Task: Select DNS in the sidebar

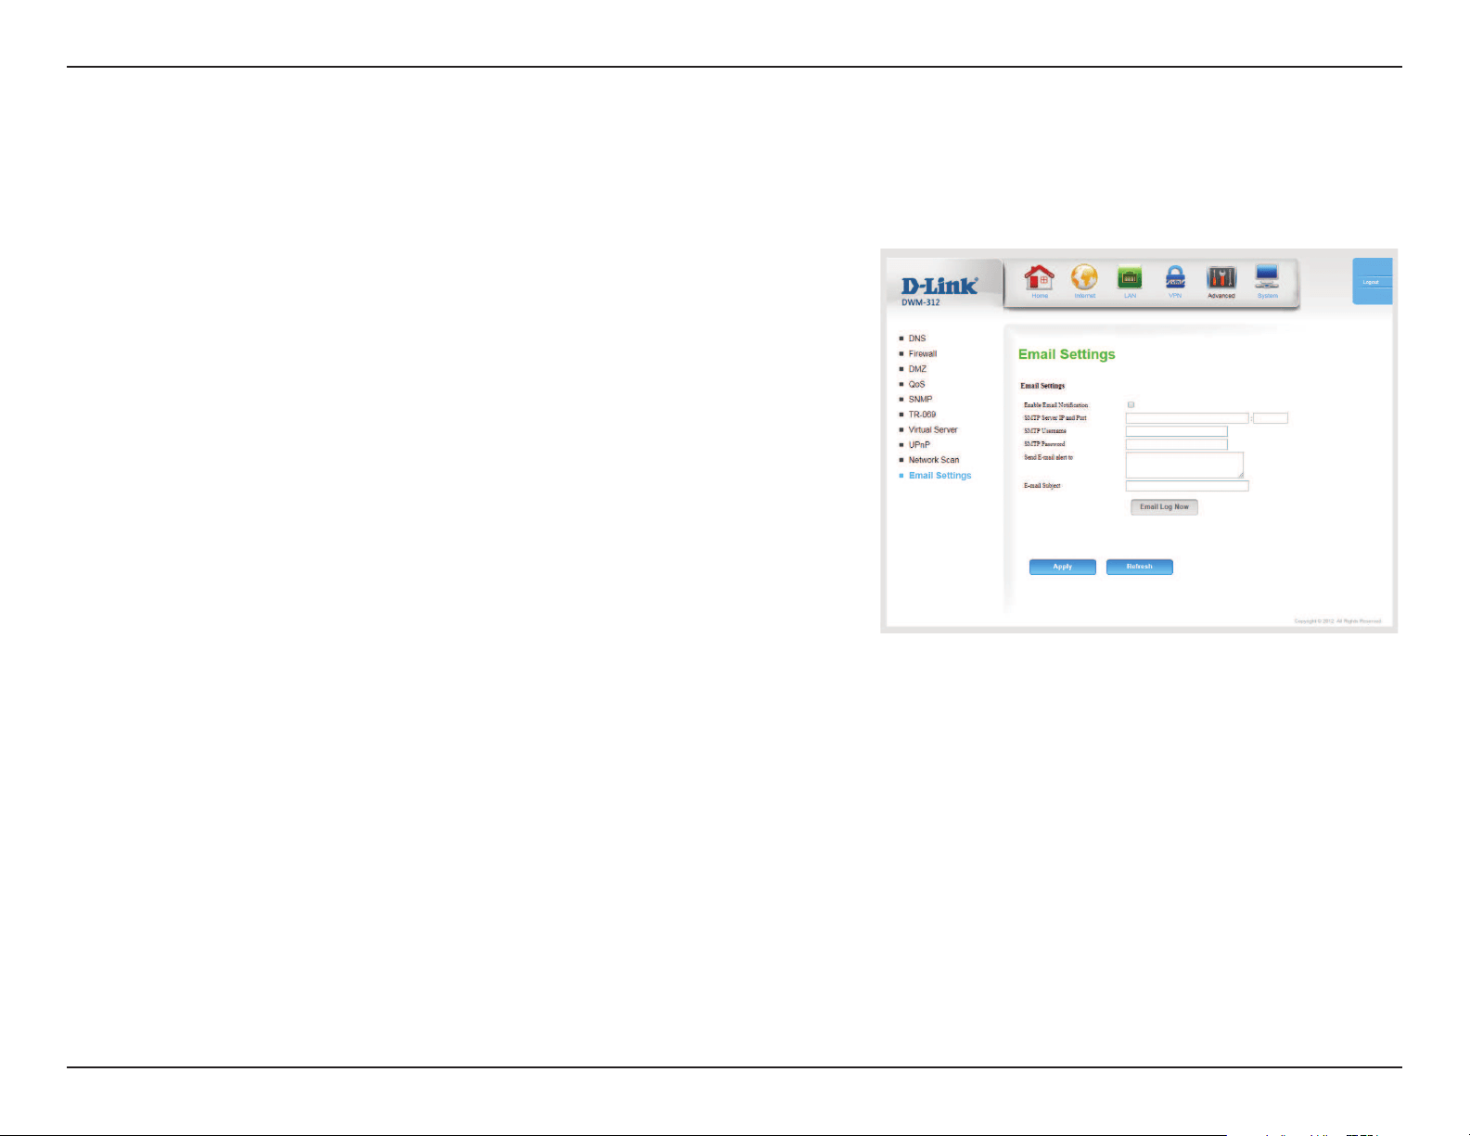Action: coord(917,338)
